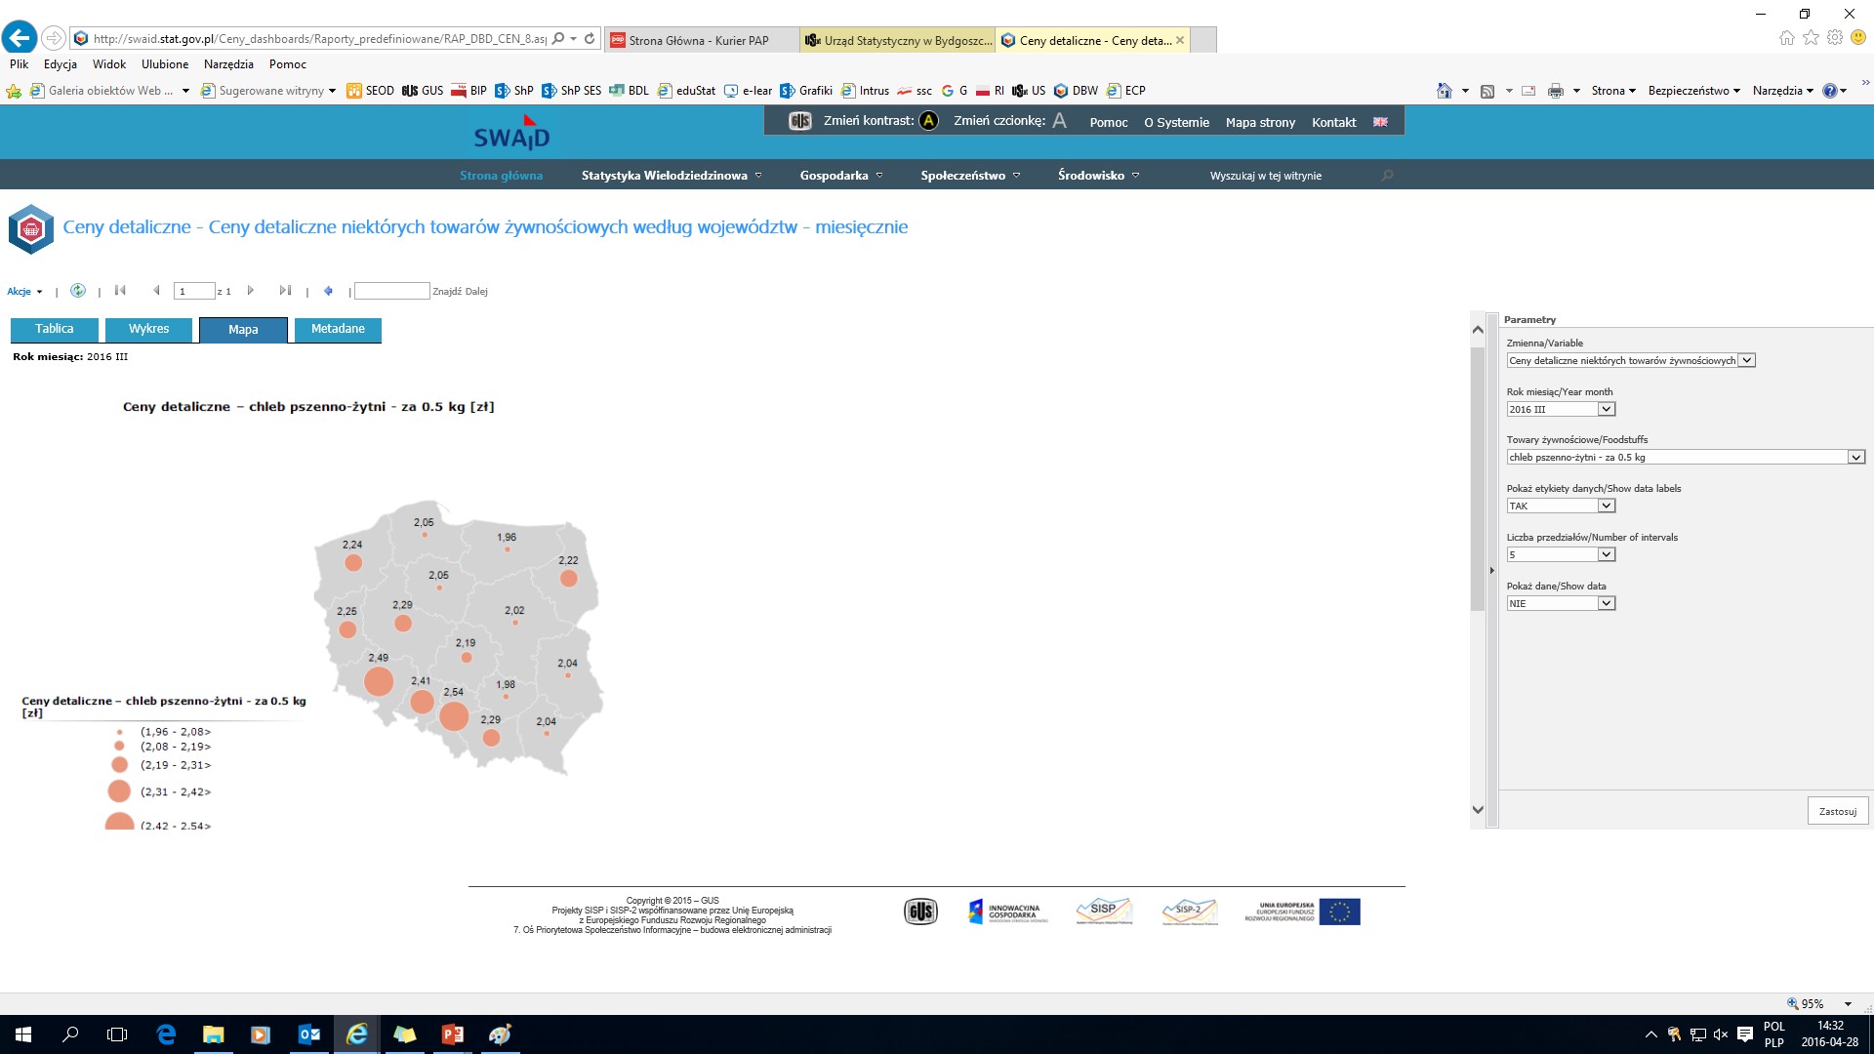Expand the Show data labels TAK dropdown
This screenshot has height=1054, width=1874.
click(1607, 507)
